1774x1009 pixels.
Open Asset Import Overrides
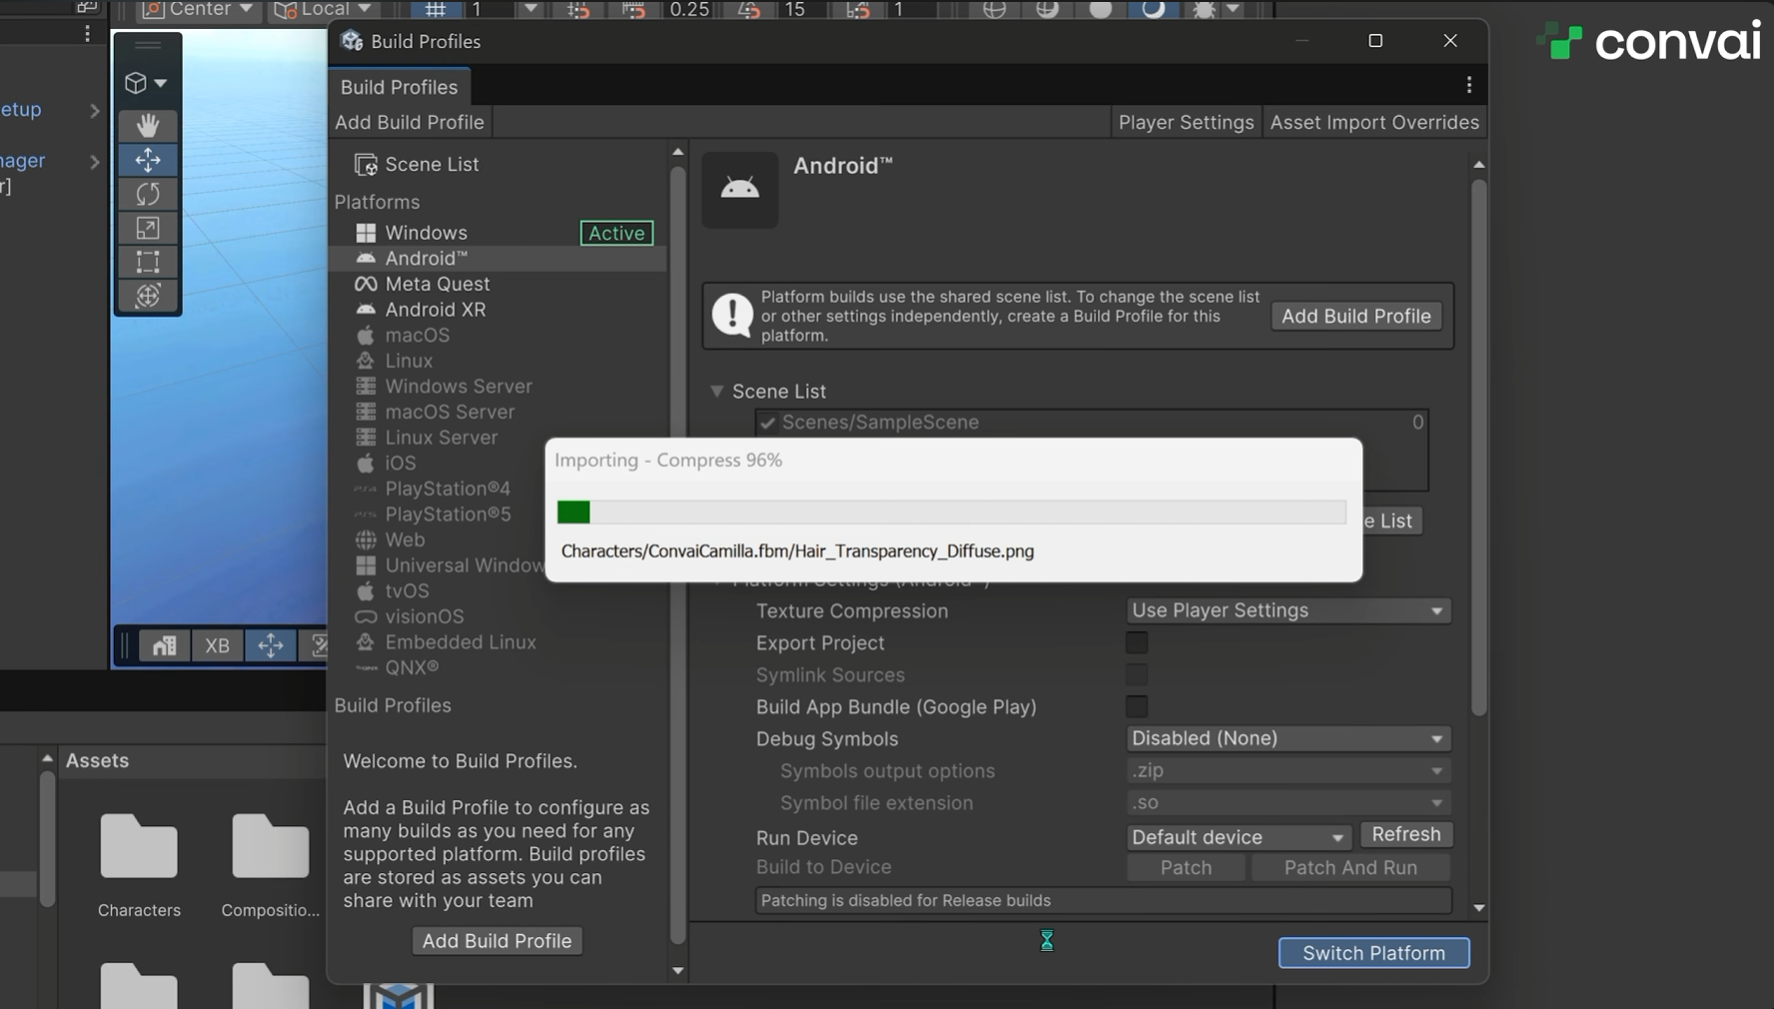(x=1374, y=122)
